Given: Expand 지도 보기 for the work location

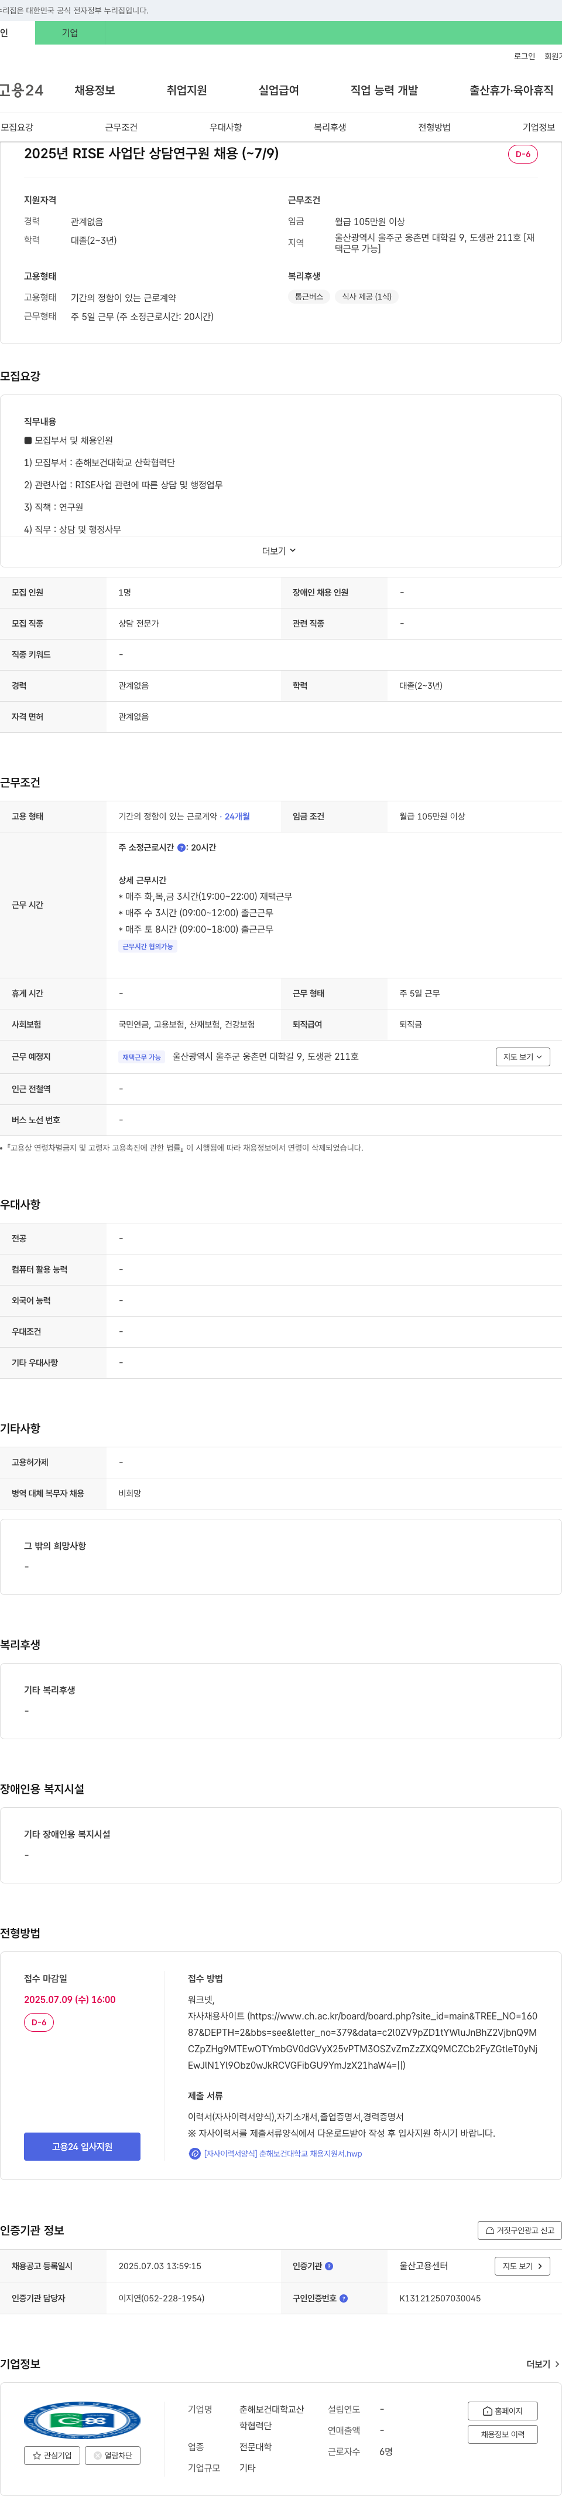Looking at the screenshot, I should pyautogui.click(x=522, y=1056).
